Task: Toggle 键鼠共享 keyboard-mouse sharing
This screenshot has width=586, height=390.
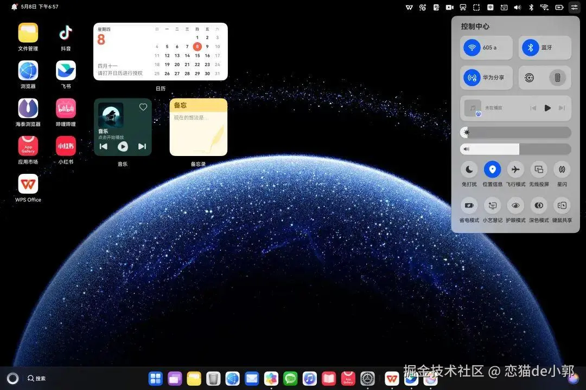Action: (562, 205)
